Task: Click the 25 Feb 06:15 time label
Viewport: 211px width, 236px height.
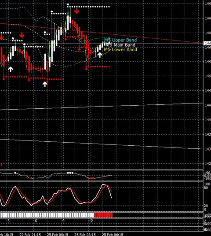Action: click(x=113, y=234)
